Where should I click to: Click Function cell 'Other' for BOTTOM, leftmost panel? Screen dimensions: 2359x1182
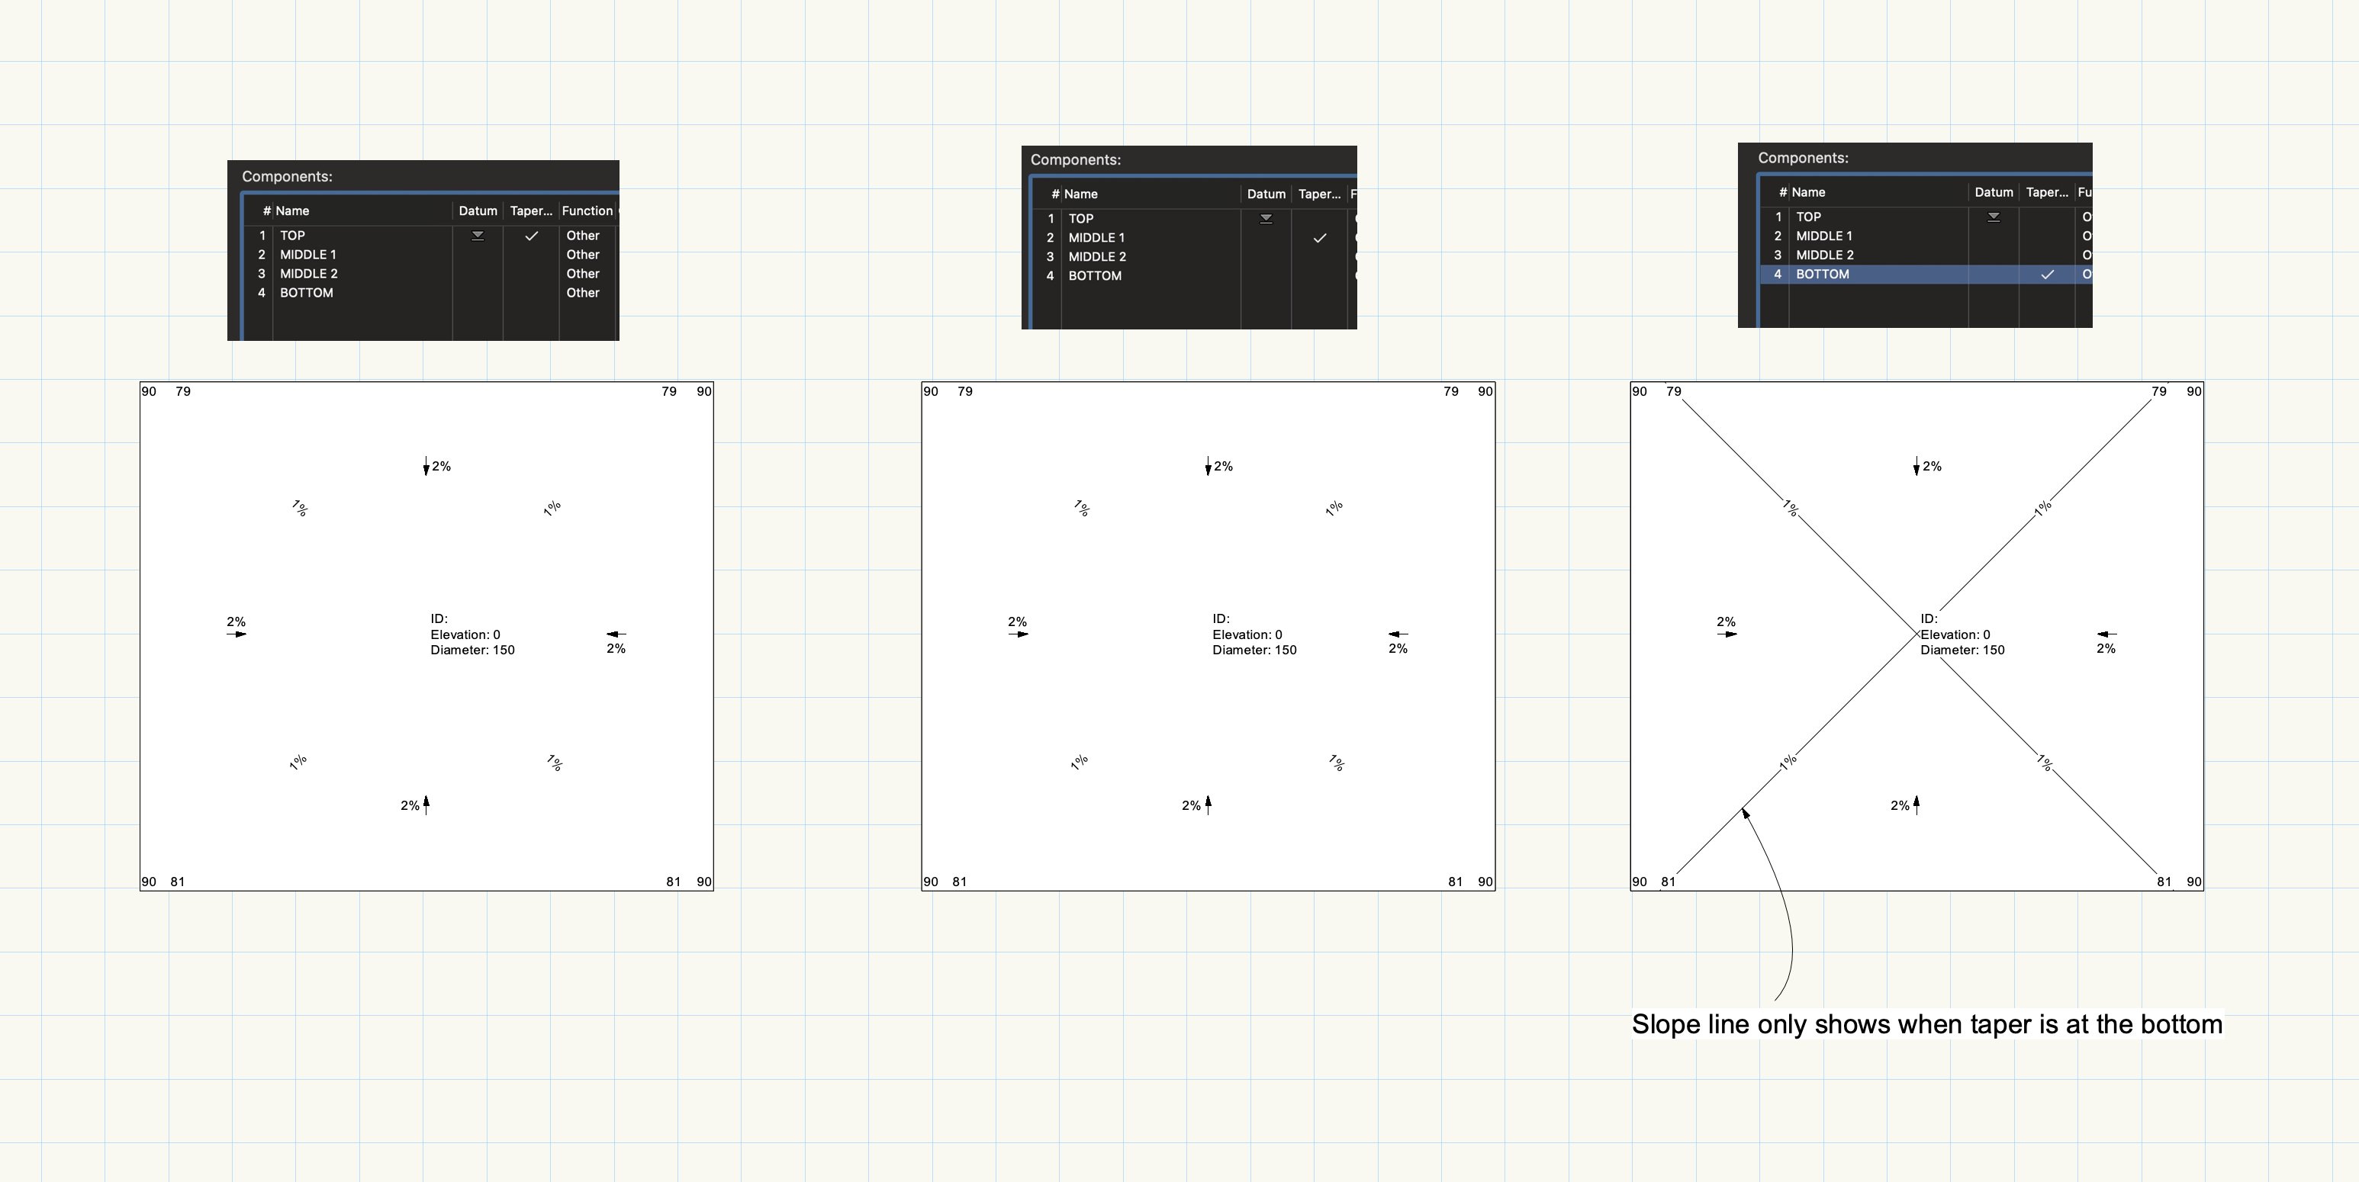click(x=582, y=293)
